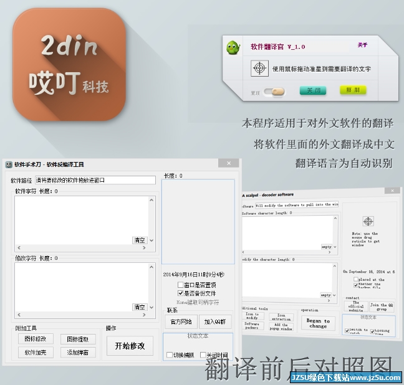Toggle the 置顶 switch in translator window
The image size is (404, 385).
tap(274, 92)
